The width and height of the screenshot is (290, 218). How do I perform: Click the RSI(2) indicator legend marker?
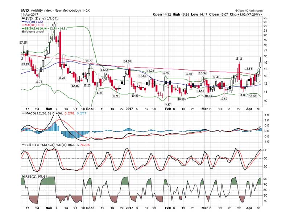[x=23, y=177]
